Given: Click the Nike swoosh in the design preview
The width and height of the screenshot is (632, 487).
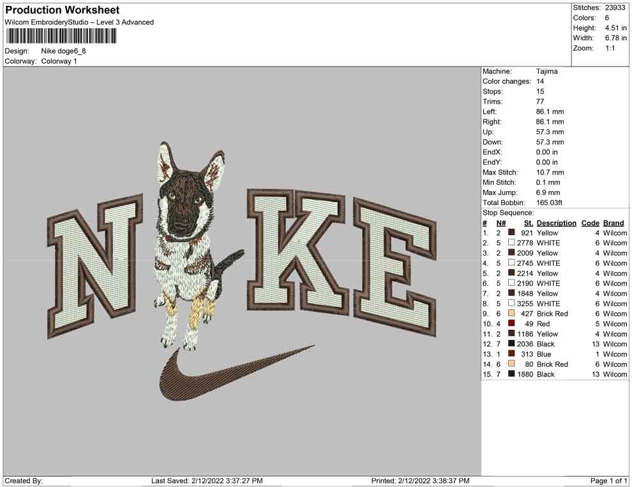Looking at the screenshot, I should tap(237, 373).
